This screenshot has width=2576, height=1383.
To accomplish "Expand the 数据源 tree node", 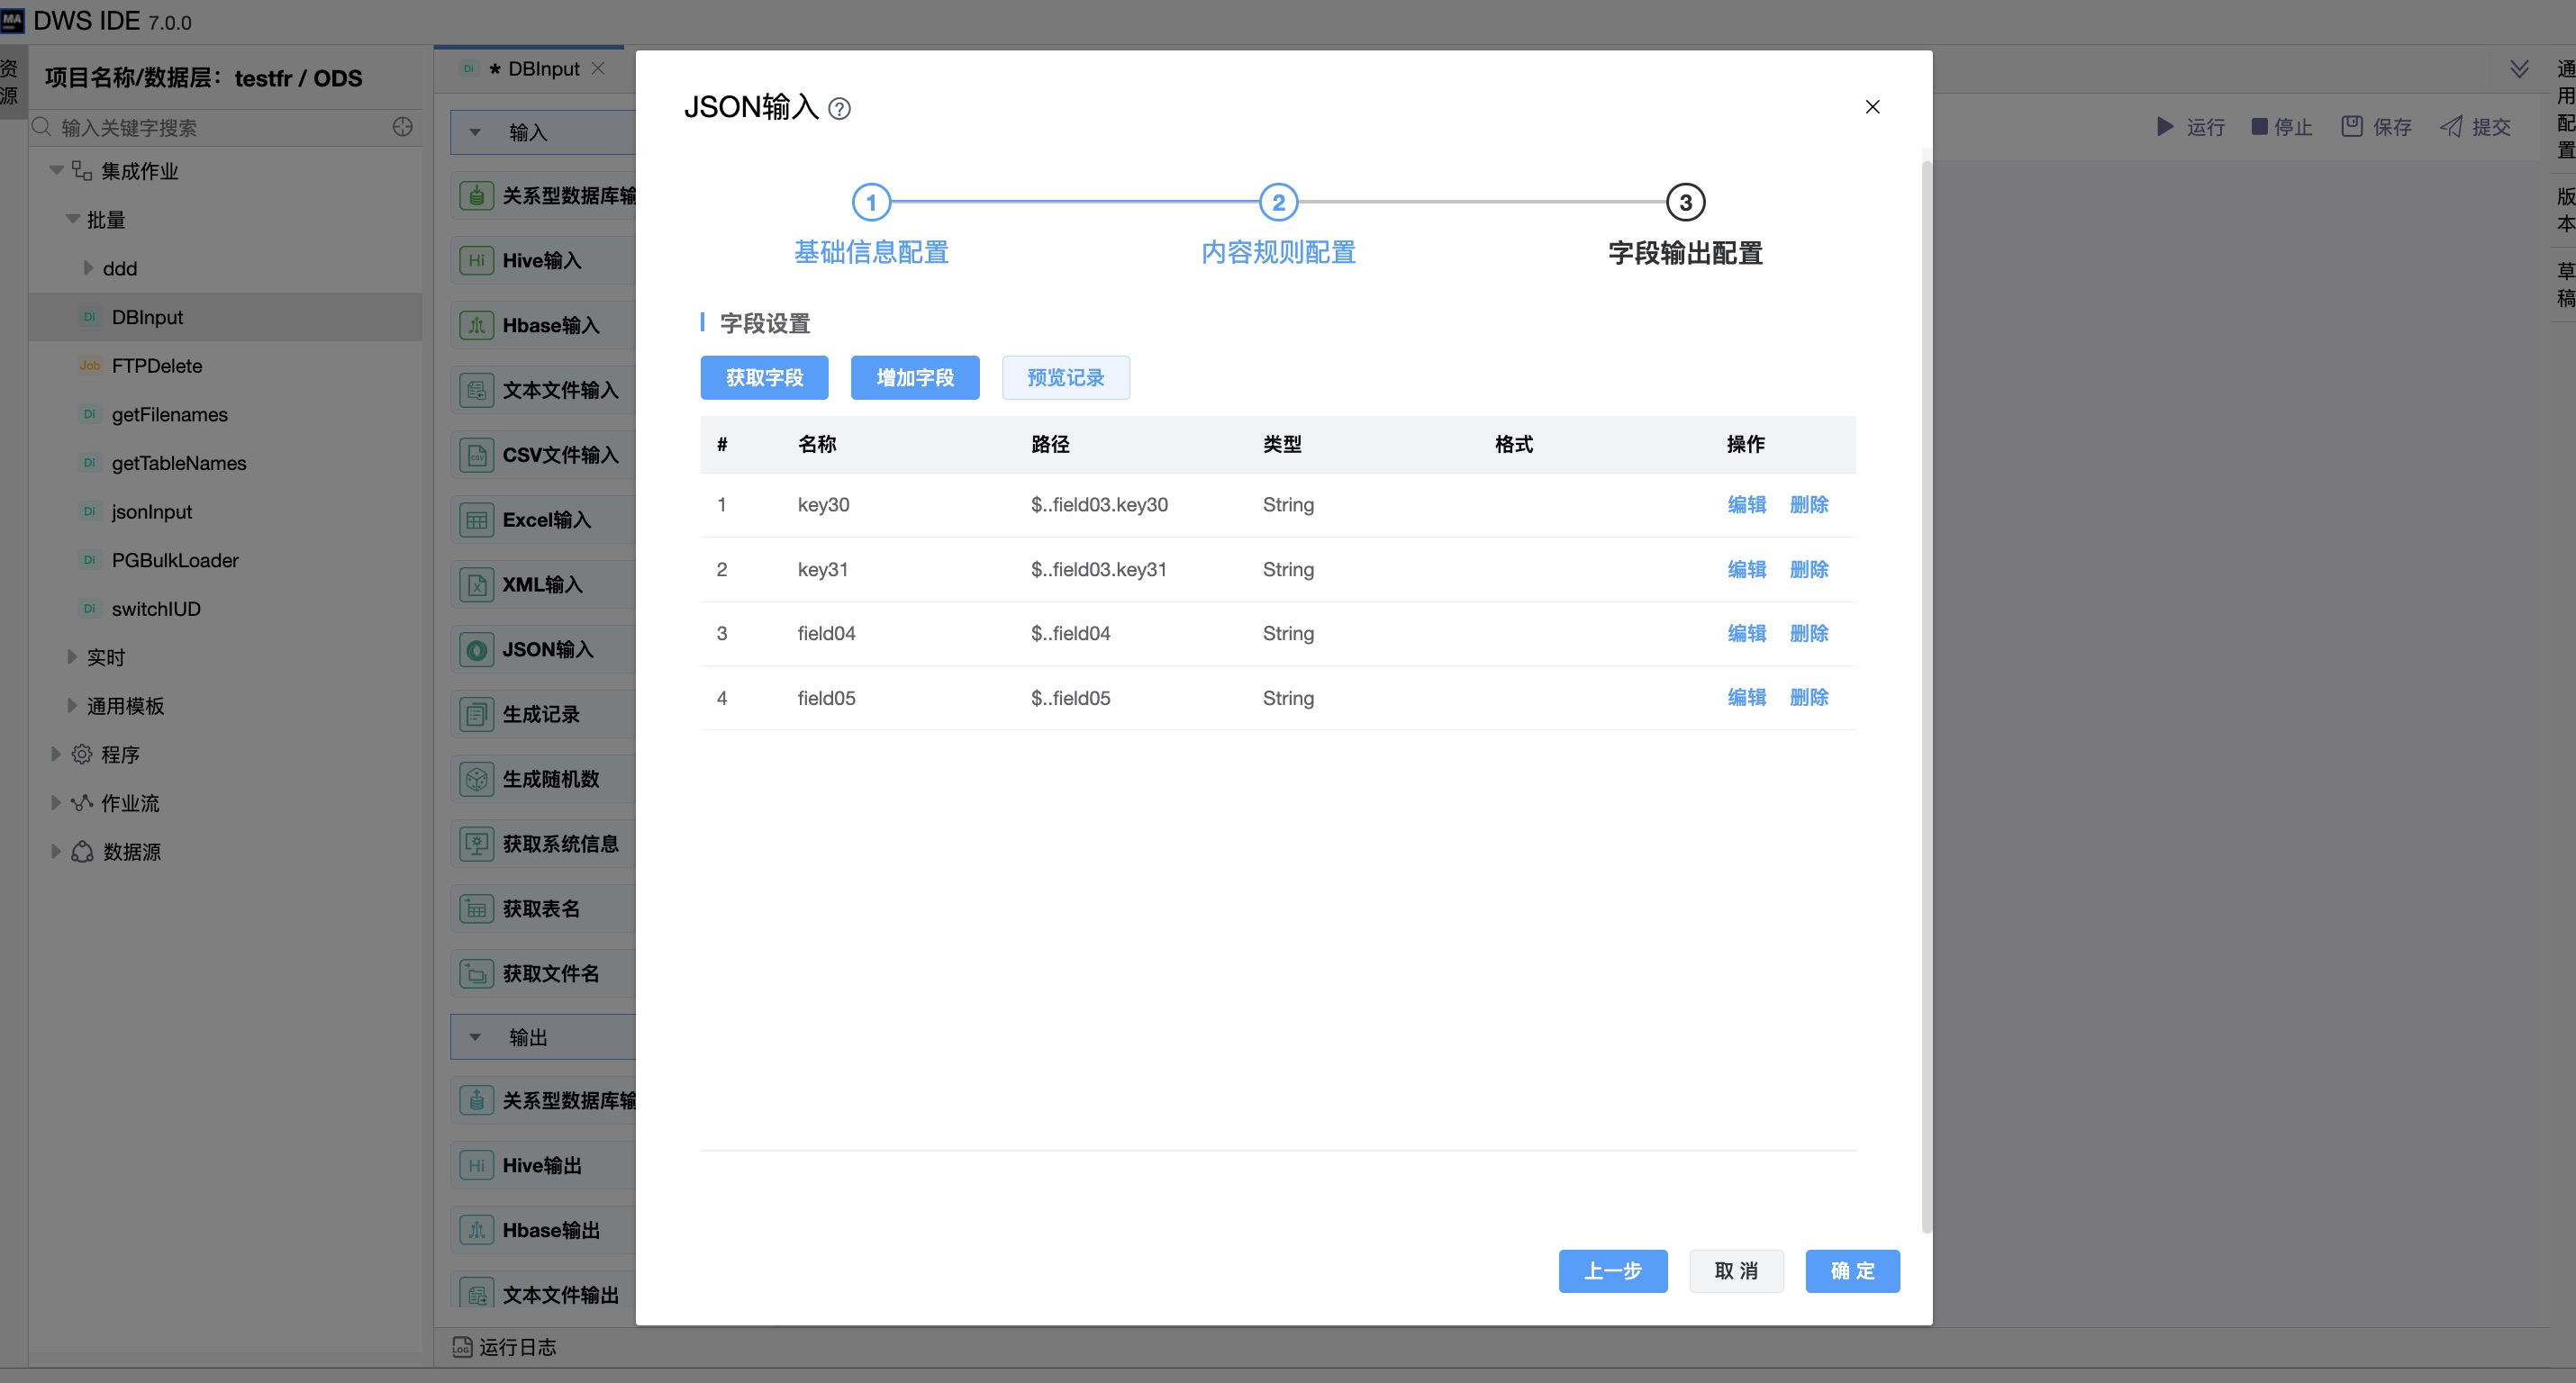I will [56, 851].
